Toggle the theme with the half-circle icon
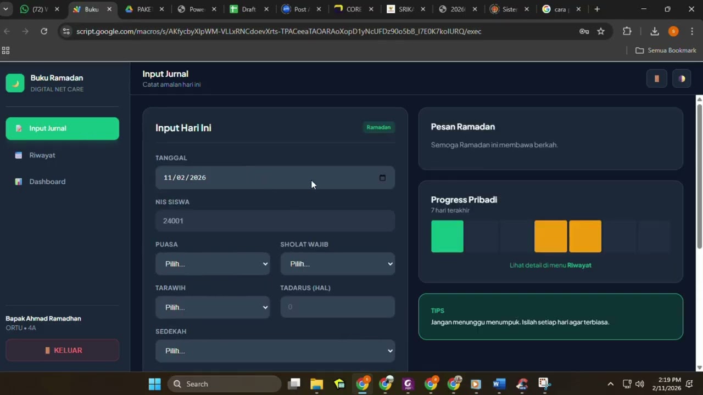 [x=682, y=78]
